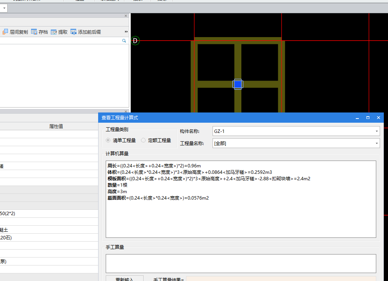Image resolution: width=388 pixels, height=281 pixels.
Task: Click the 重新输入 button
Action: (x=124, y=279)
